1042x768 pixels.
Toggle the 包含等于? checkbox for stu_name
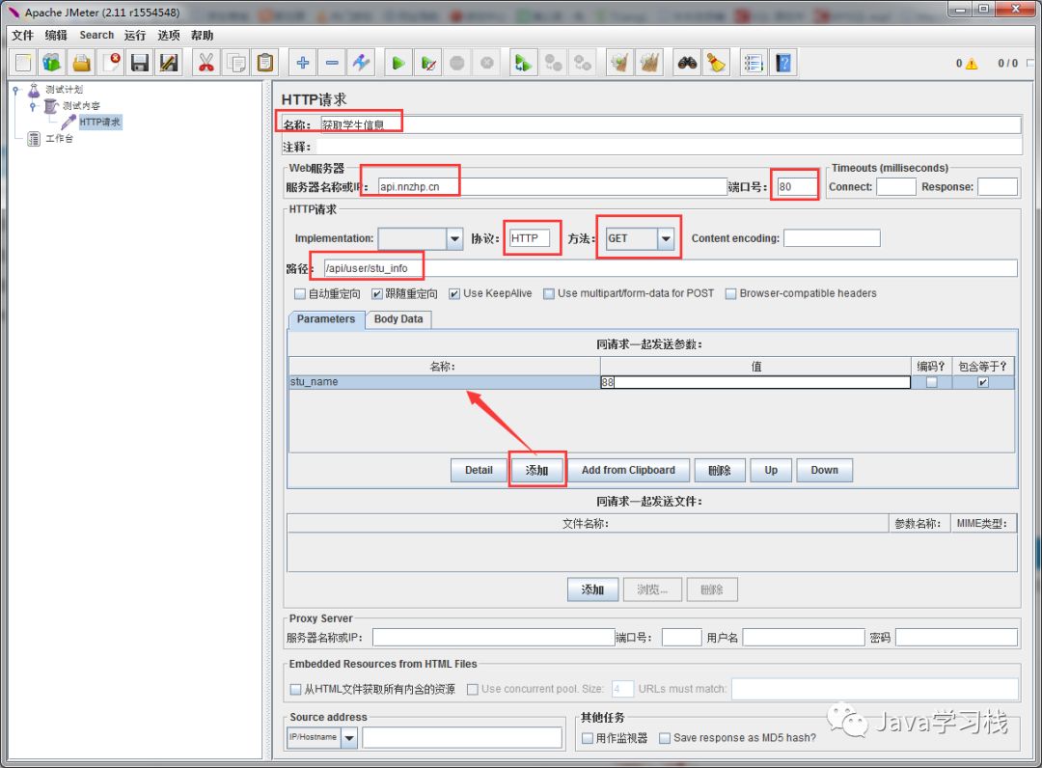click(983, 382)
